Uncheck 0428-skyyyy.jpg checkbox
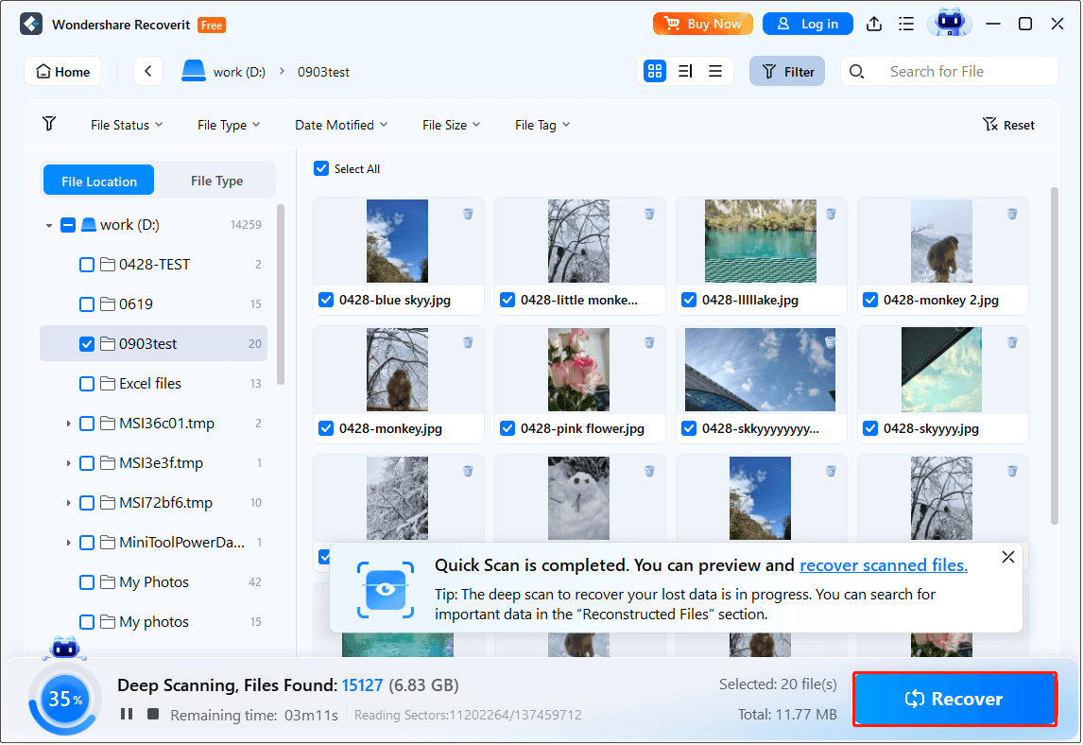The height and width of the screenshot is (745, 1083). [x=870, y=428]
